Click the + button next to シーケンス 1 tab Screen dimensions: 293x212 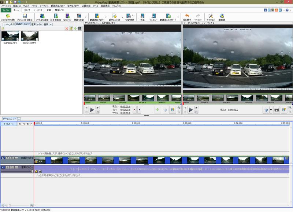[19, 119]
